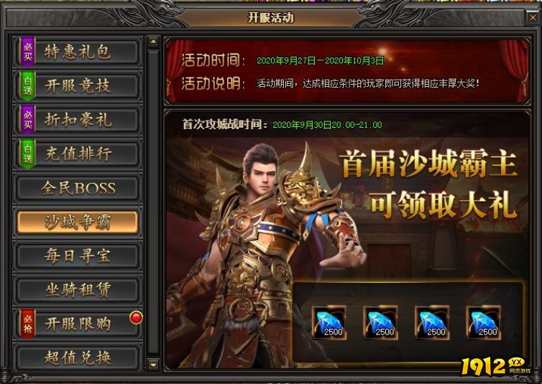Click the sidebar scrollbar up arrow
The width and height of the screenshot is (542, 384).
pyautogui.click(x=153, y=42)
